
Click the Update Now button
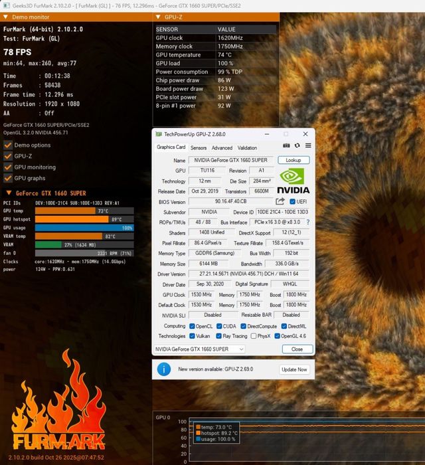[294, 369]
